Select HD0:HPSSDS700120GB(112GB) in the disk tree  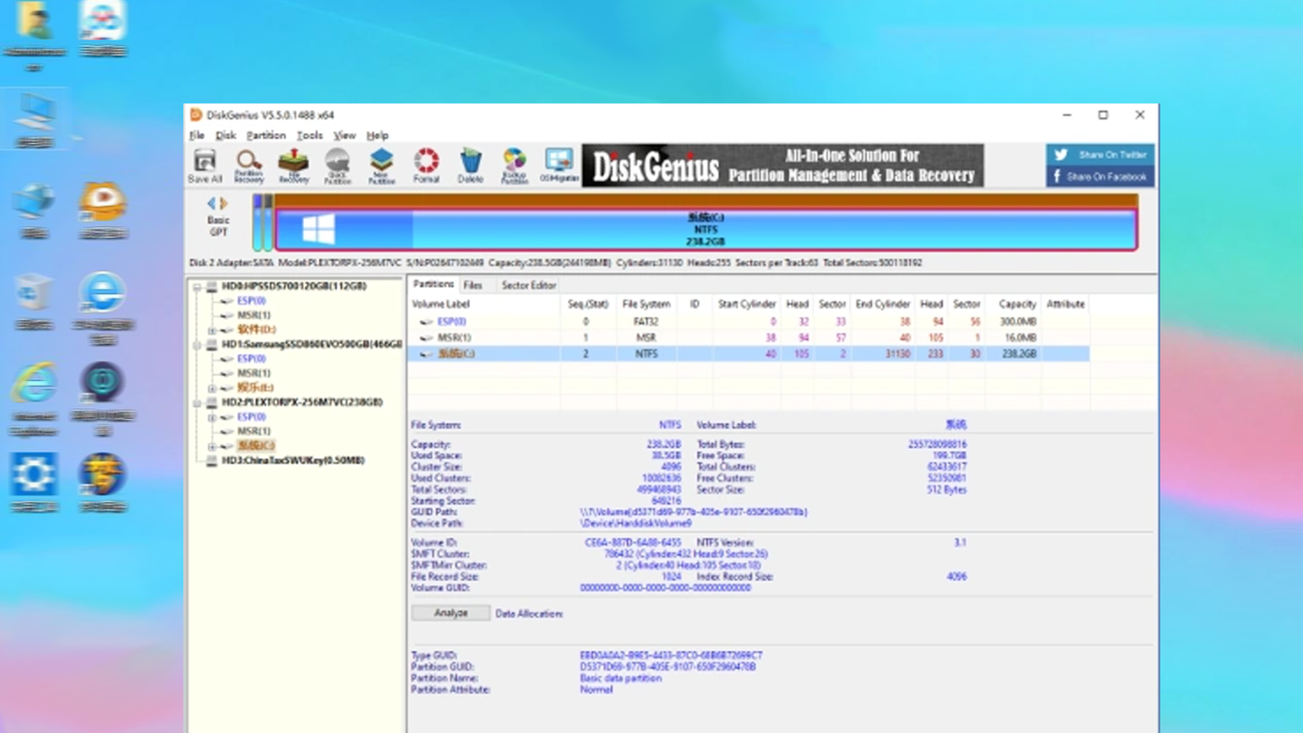click(x=294, y=286)
